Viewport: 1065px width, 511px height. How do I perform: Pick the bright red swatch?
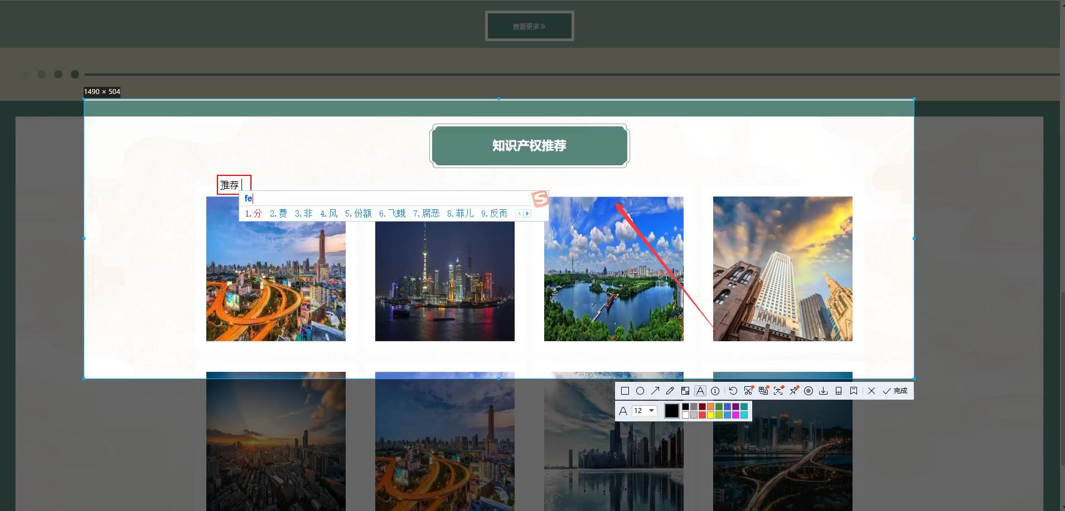703,415
